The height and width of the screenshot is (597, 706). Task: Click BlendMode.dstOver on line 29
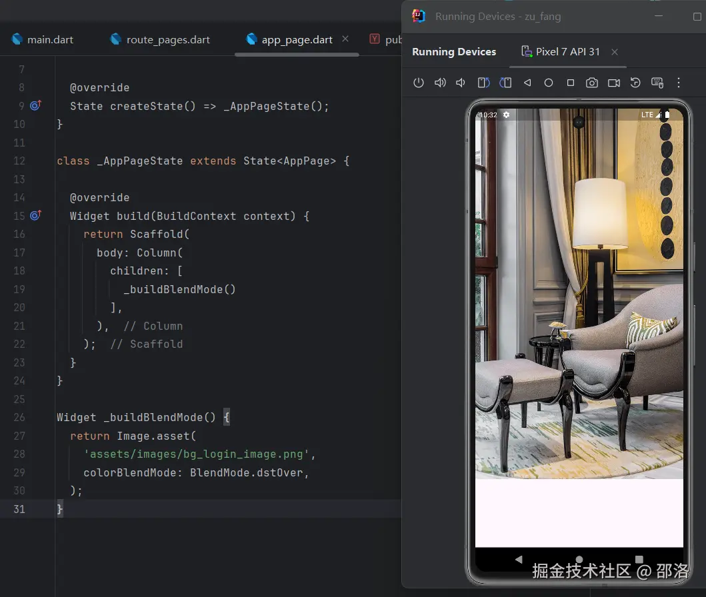pyautogui.click(x=246, y=472)
